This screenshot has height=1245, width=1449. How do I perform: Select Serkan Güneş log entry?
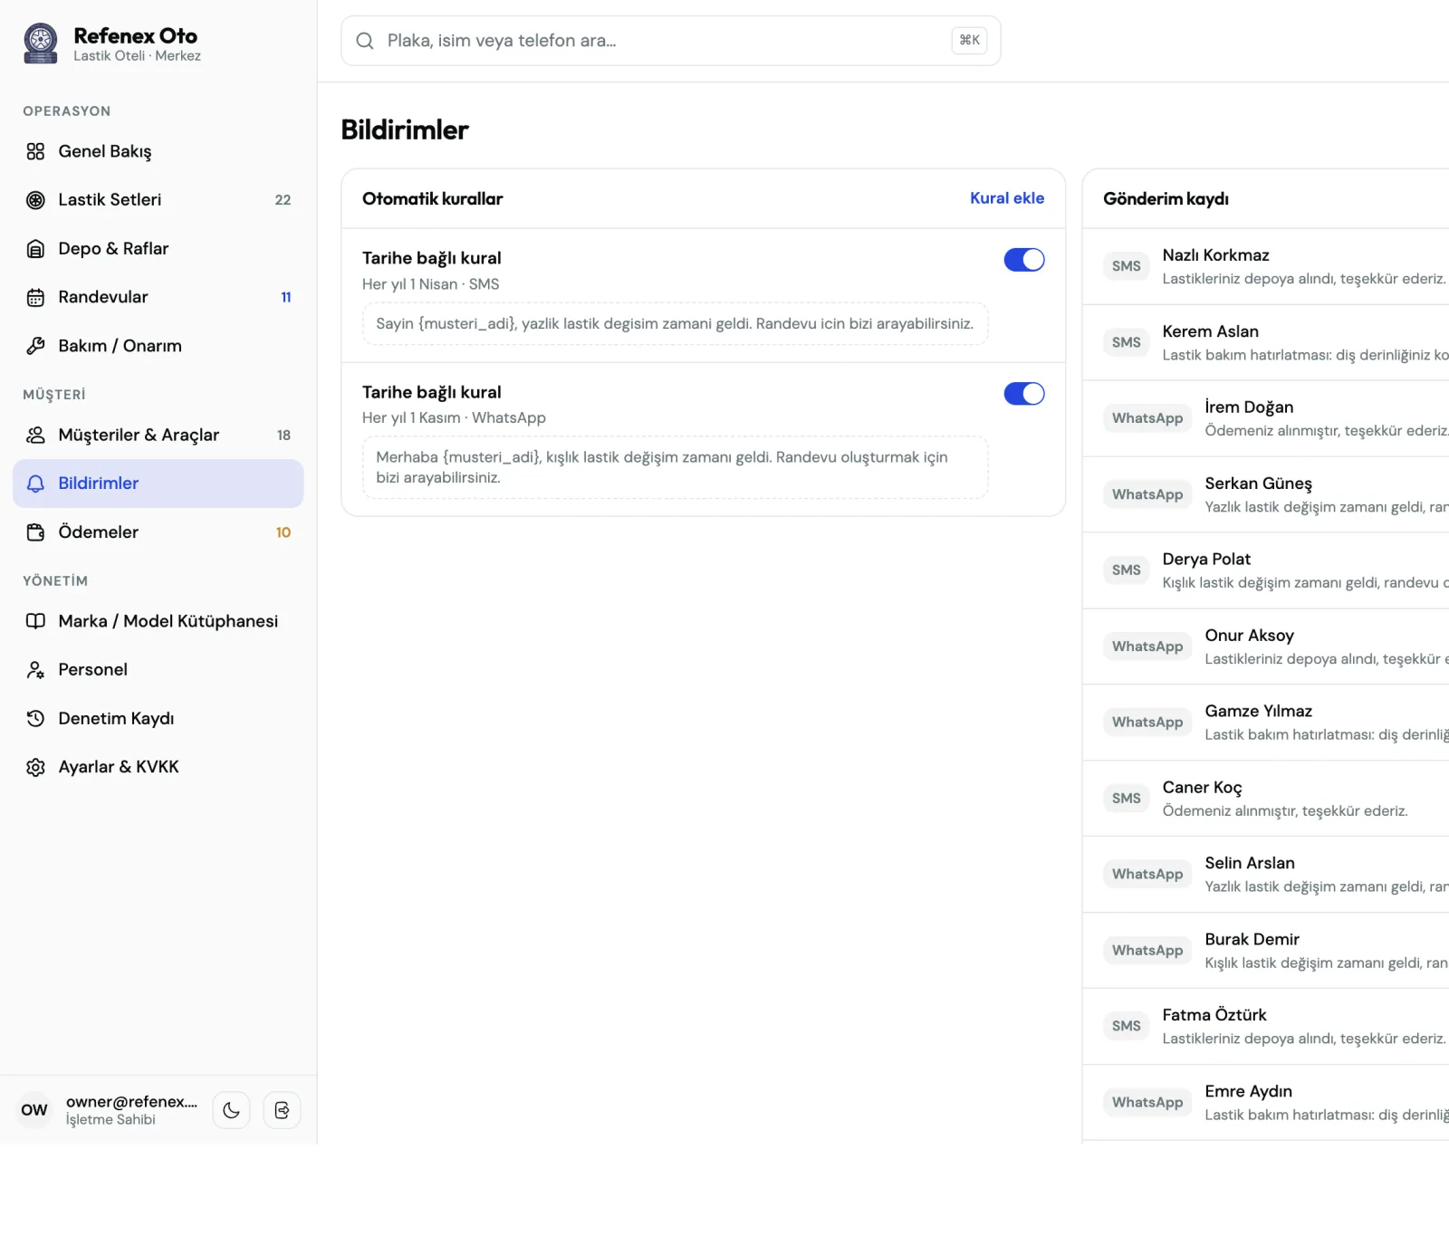(1266, 494)
